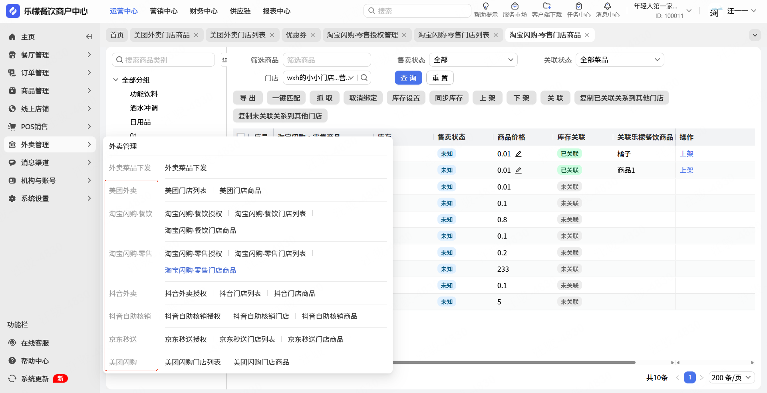Collapse the 全部分组 tree node
767x393 pixels.
[116, 80]
